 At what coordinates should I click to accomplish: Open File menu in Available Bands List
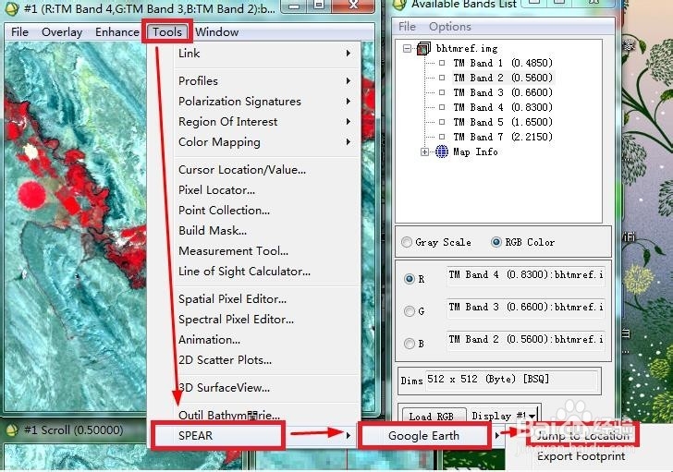pyautogui.click(x=407, y=27)
